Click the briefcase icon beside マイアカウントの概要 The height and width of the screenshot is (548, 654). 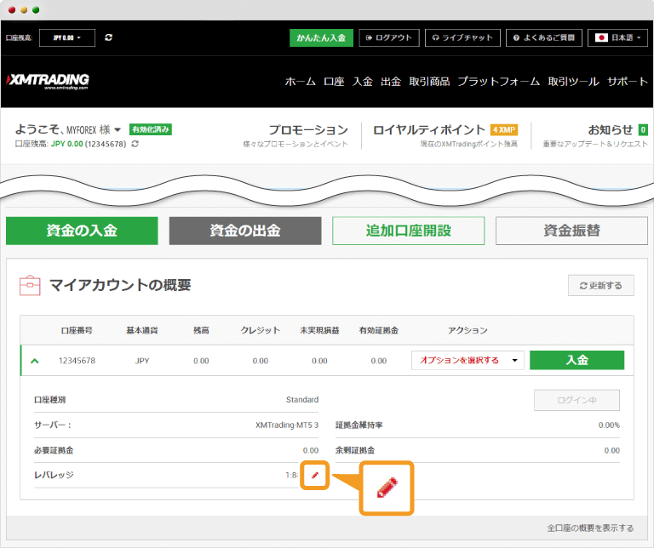pos(30,285)
